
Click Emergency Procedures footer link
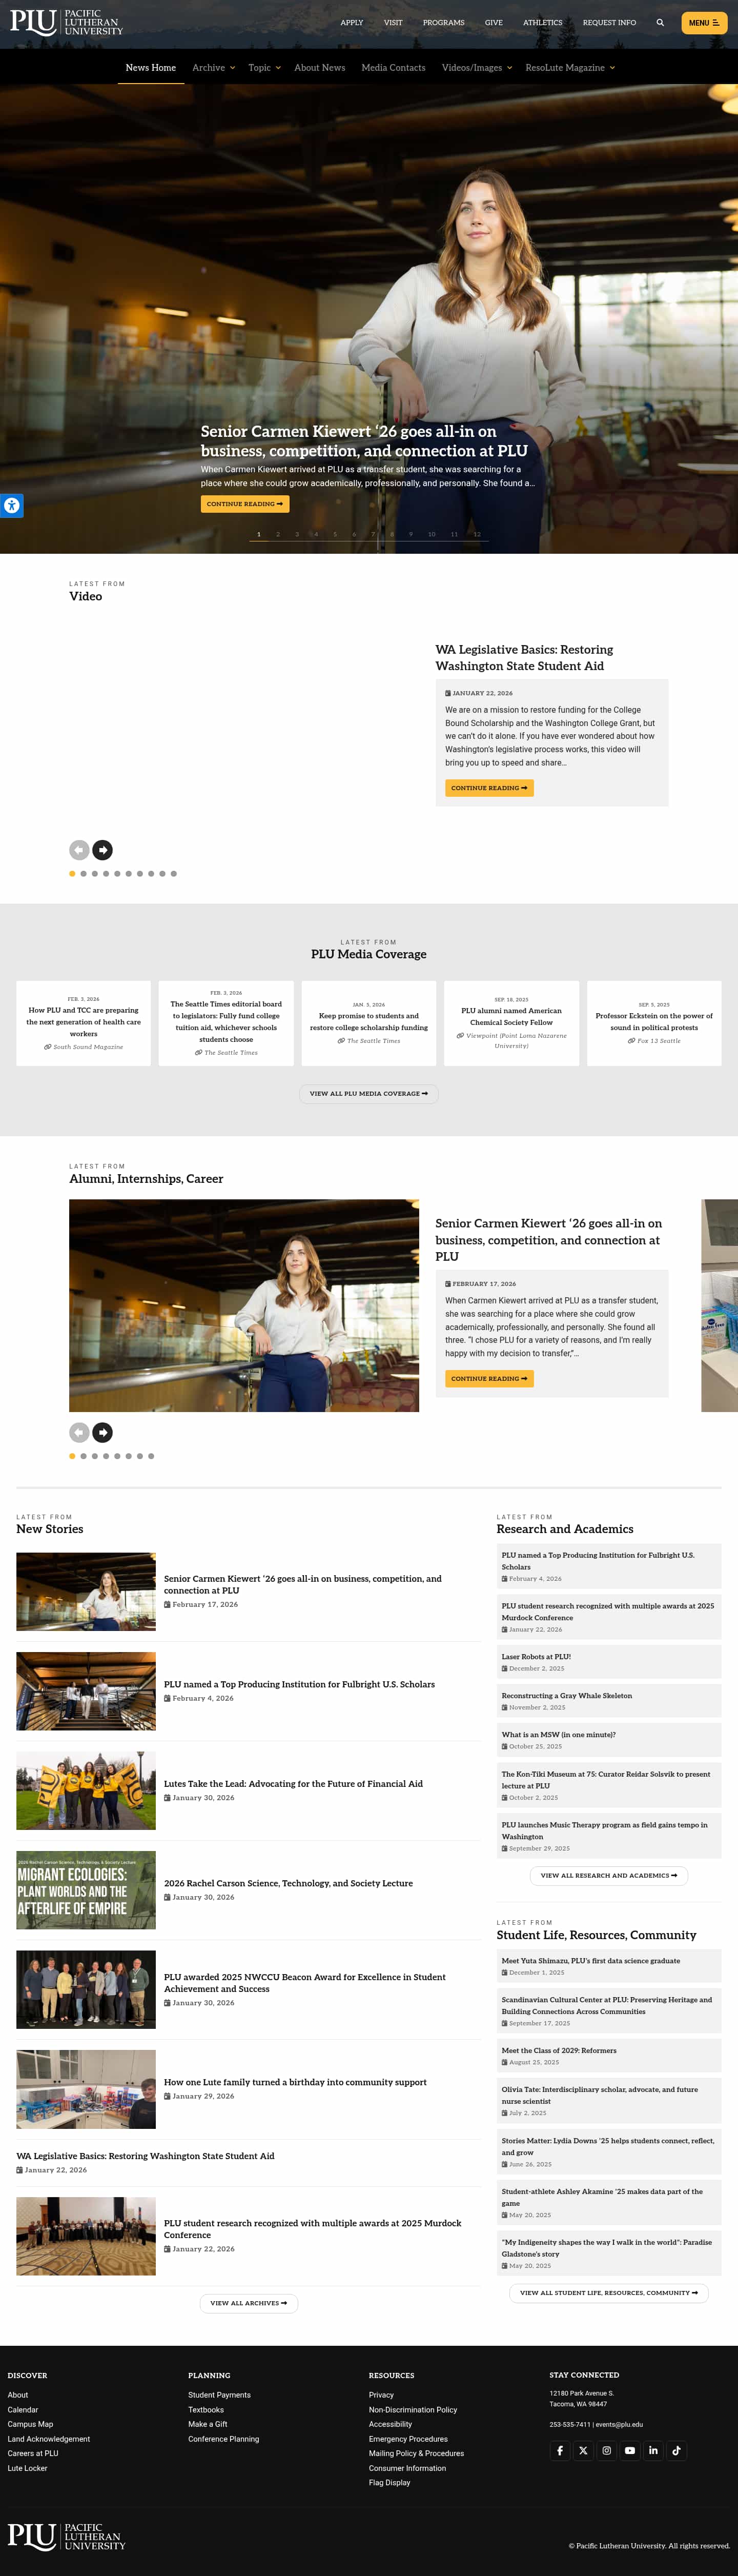coord(408,2439)
